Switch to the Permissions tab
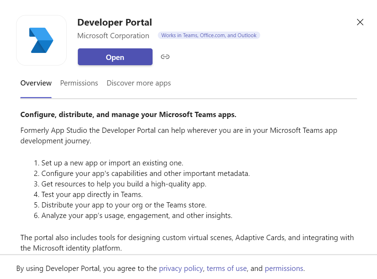 pyautogui.click(x=79, y=83)
